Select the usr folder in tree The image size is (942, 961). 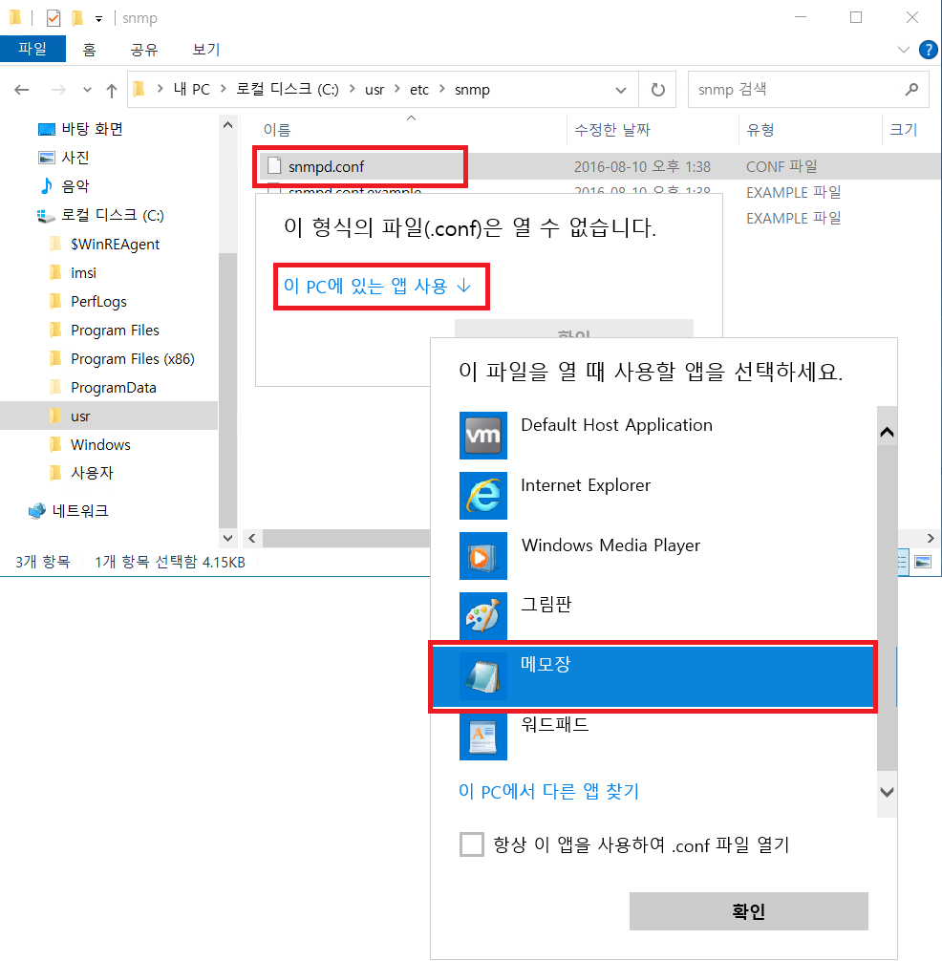[x=109, y=416]
